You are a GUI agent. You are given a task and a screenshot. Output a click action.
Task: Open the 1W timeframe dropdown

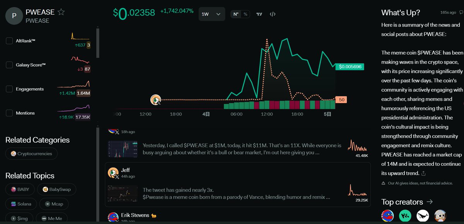tap(211, 14)
